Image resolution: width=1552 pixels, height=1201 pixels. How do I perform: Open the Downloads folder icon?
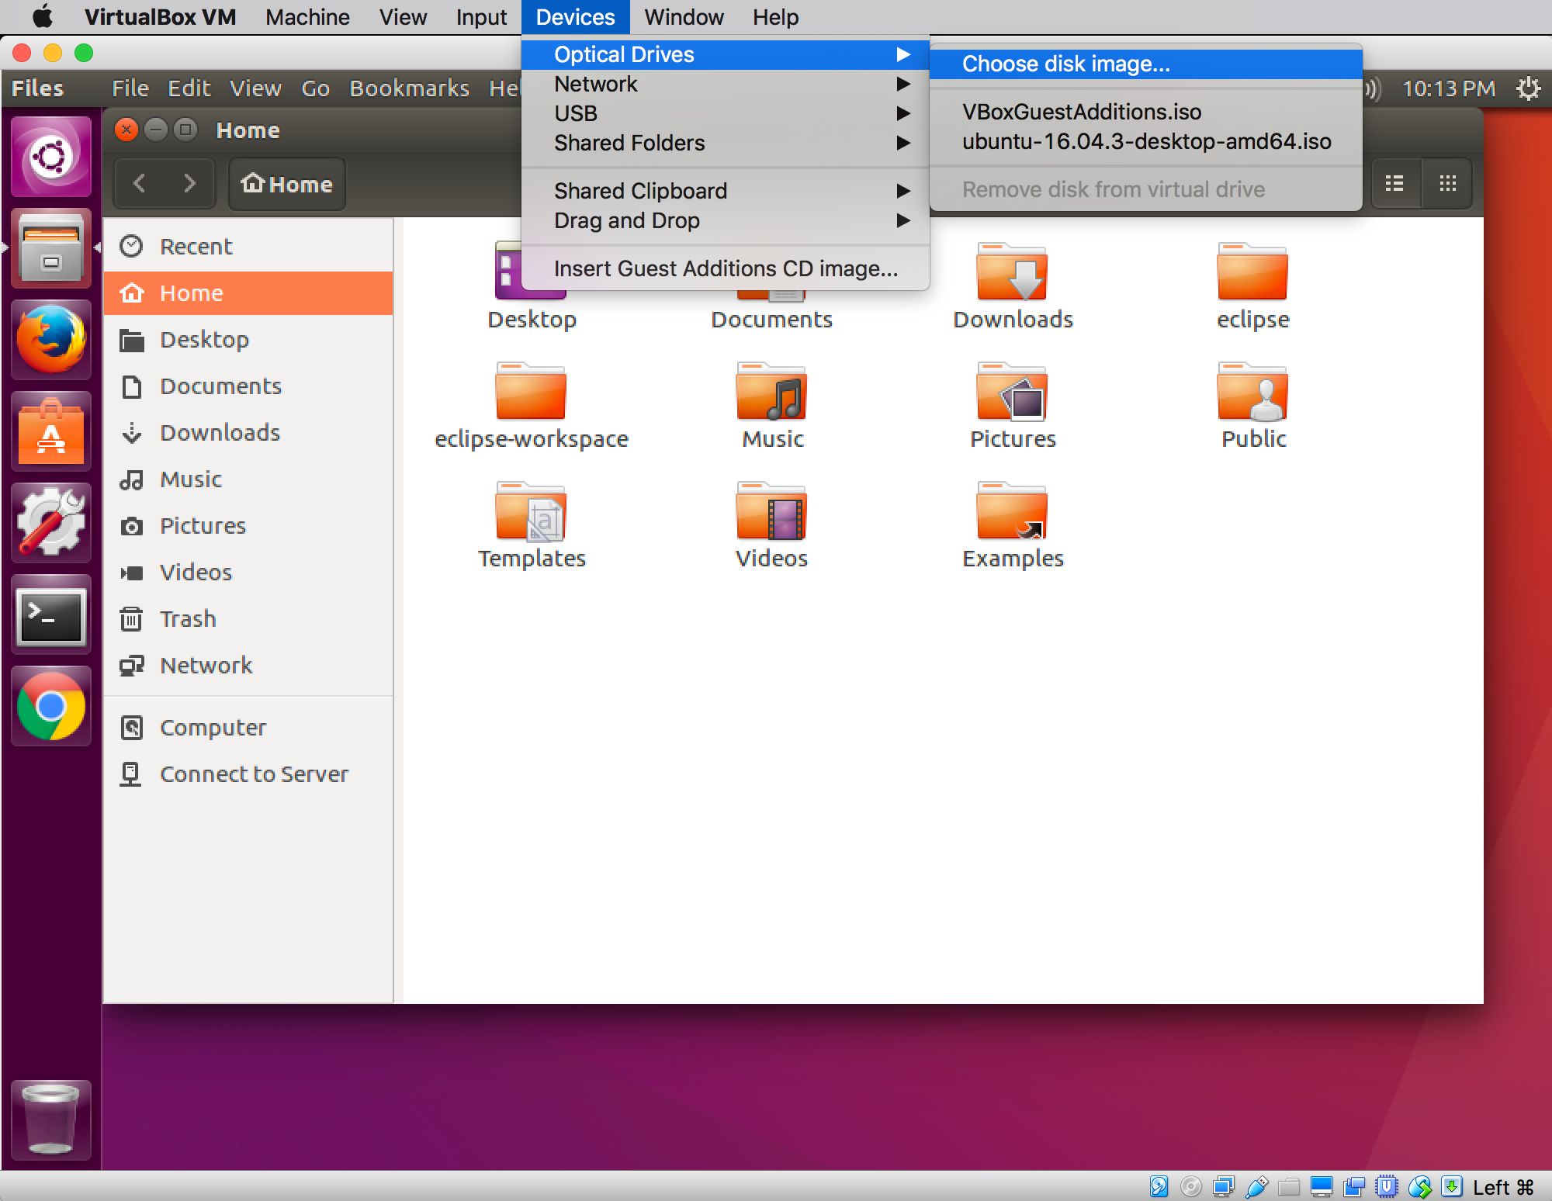(x=1012, y=273)
